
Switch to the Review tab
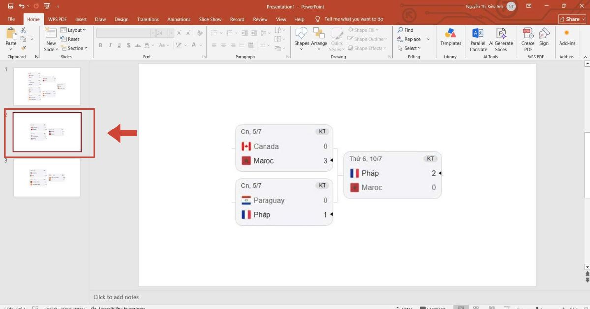coord(260,19)
